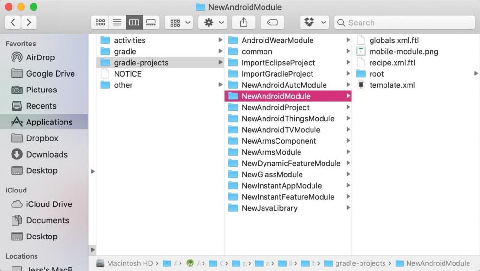Switch to list view
This screenshot has height=271, width=480.
click(x=117, y=23)
